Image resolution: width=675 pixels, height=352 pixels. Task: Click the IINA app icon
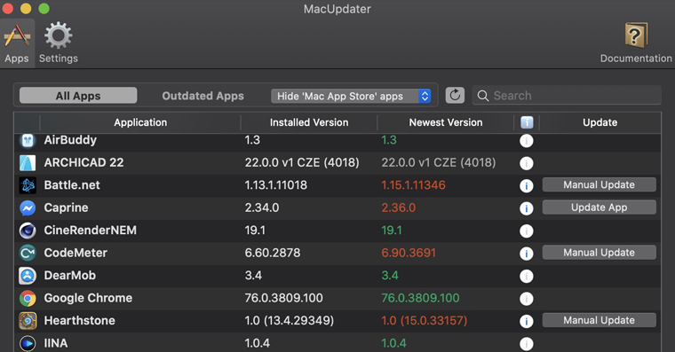(28, 343)
